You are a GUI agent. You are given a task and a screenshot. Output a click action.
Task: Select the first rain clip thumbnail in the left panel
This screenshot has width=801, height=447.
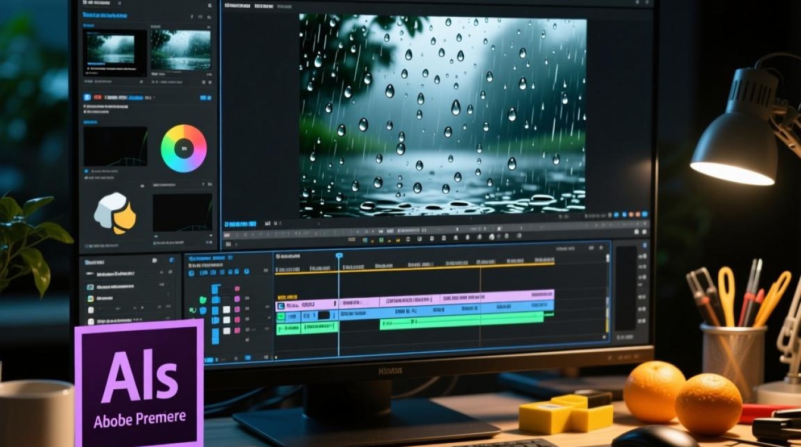coord(115,53)
